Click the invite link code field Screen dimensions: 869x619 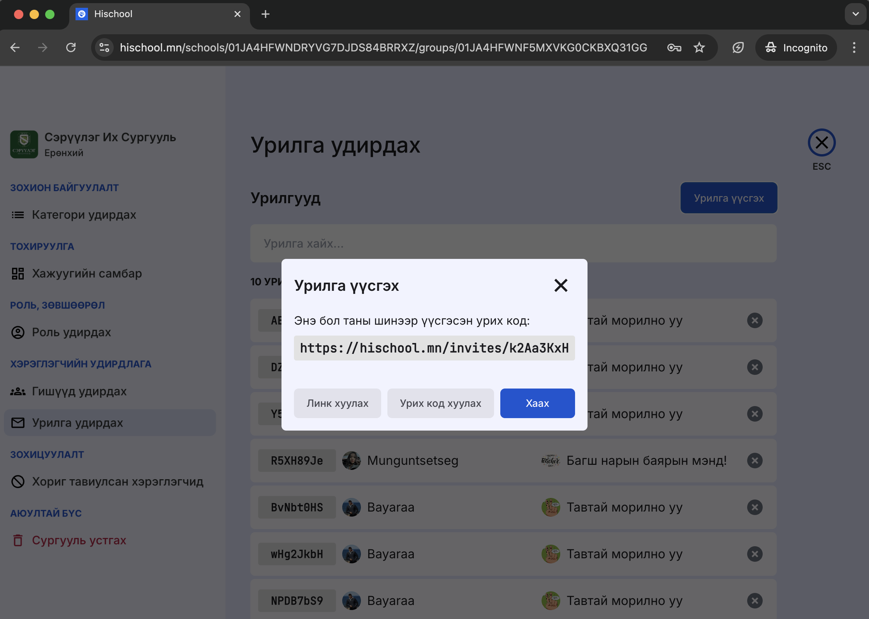434,348
